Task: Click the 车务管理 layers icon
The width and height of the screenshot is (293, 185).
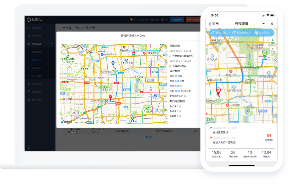Action: coord(29,84)
